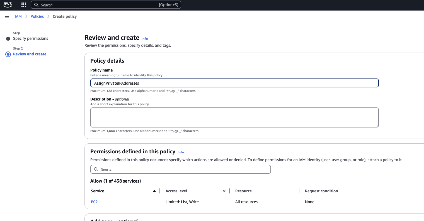Sort by Service column ascending arrow
This screenshot has height=221, width=424.
[x=154, y=191]
